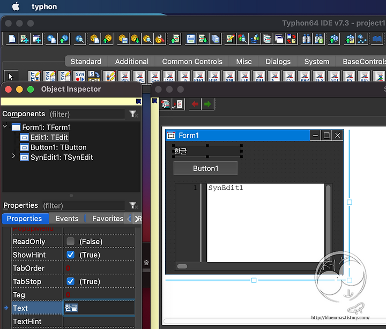386x329 pixels.
Task: Toggle the TabStop checkbox
Action: [70, 281]
